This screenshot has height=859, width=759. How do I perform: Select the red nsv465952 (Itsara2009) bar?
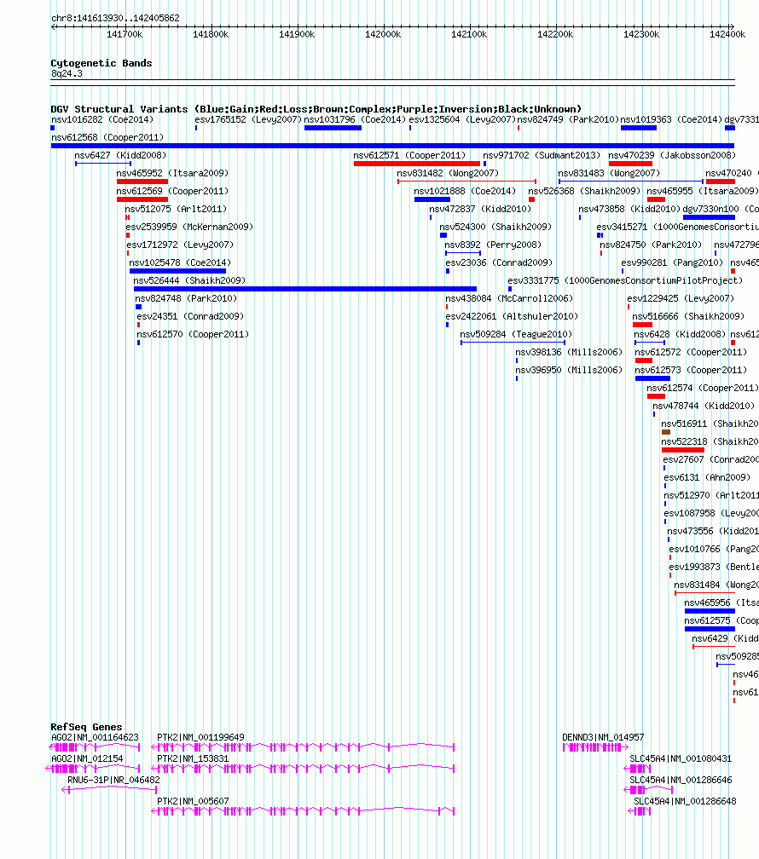(x=142, y=182)
